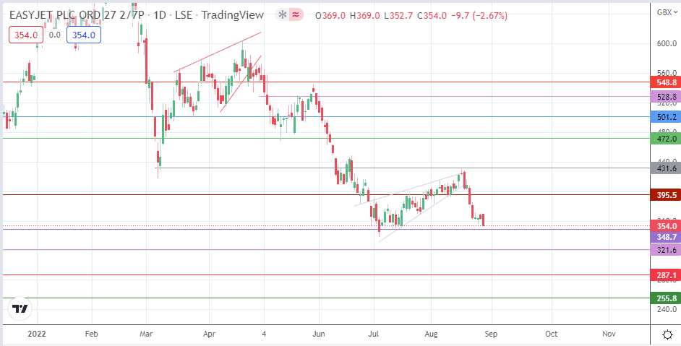Click the Sep label on time axis

491,334
